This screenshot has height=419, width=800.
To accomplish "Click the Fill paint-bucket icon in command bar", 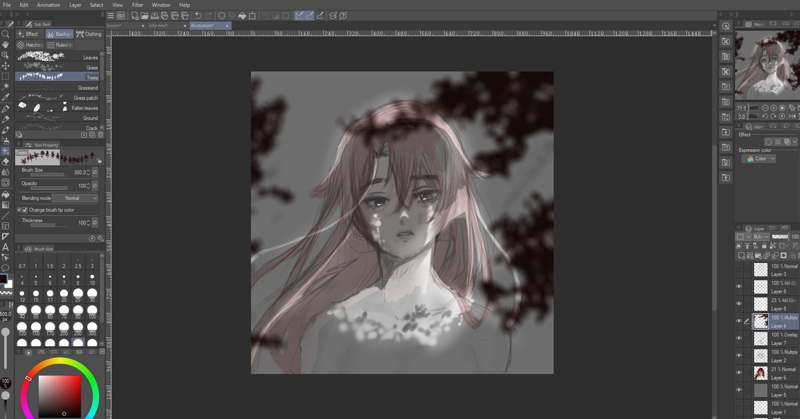I will [x=243, y=15].
